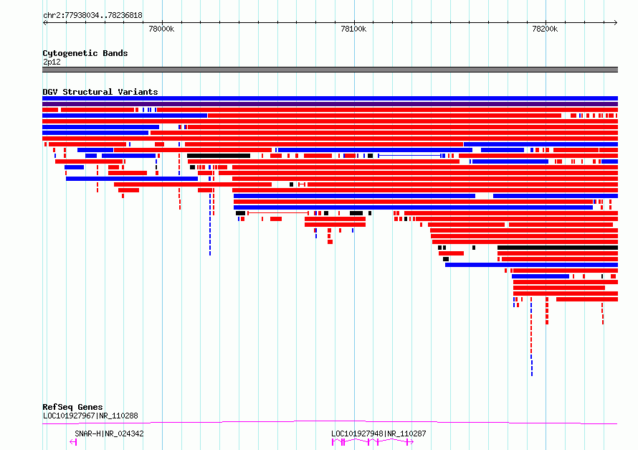Select the long black variant bar near 78200k
This screenshot has width=638, height=450.
(x=558, y=248)
